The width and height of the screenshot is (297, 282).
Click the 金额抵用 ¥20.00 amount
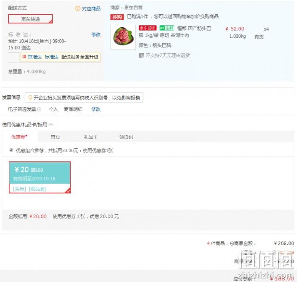[38, 216]
